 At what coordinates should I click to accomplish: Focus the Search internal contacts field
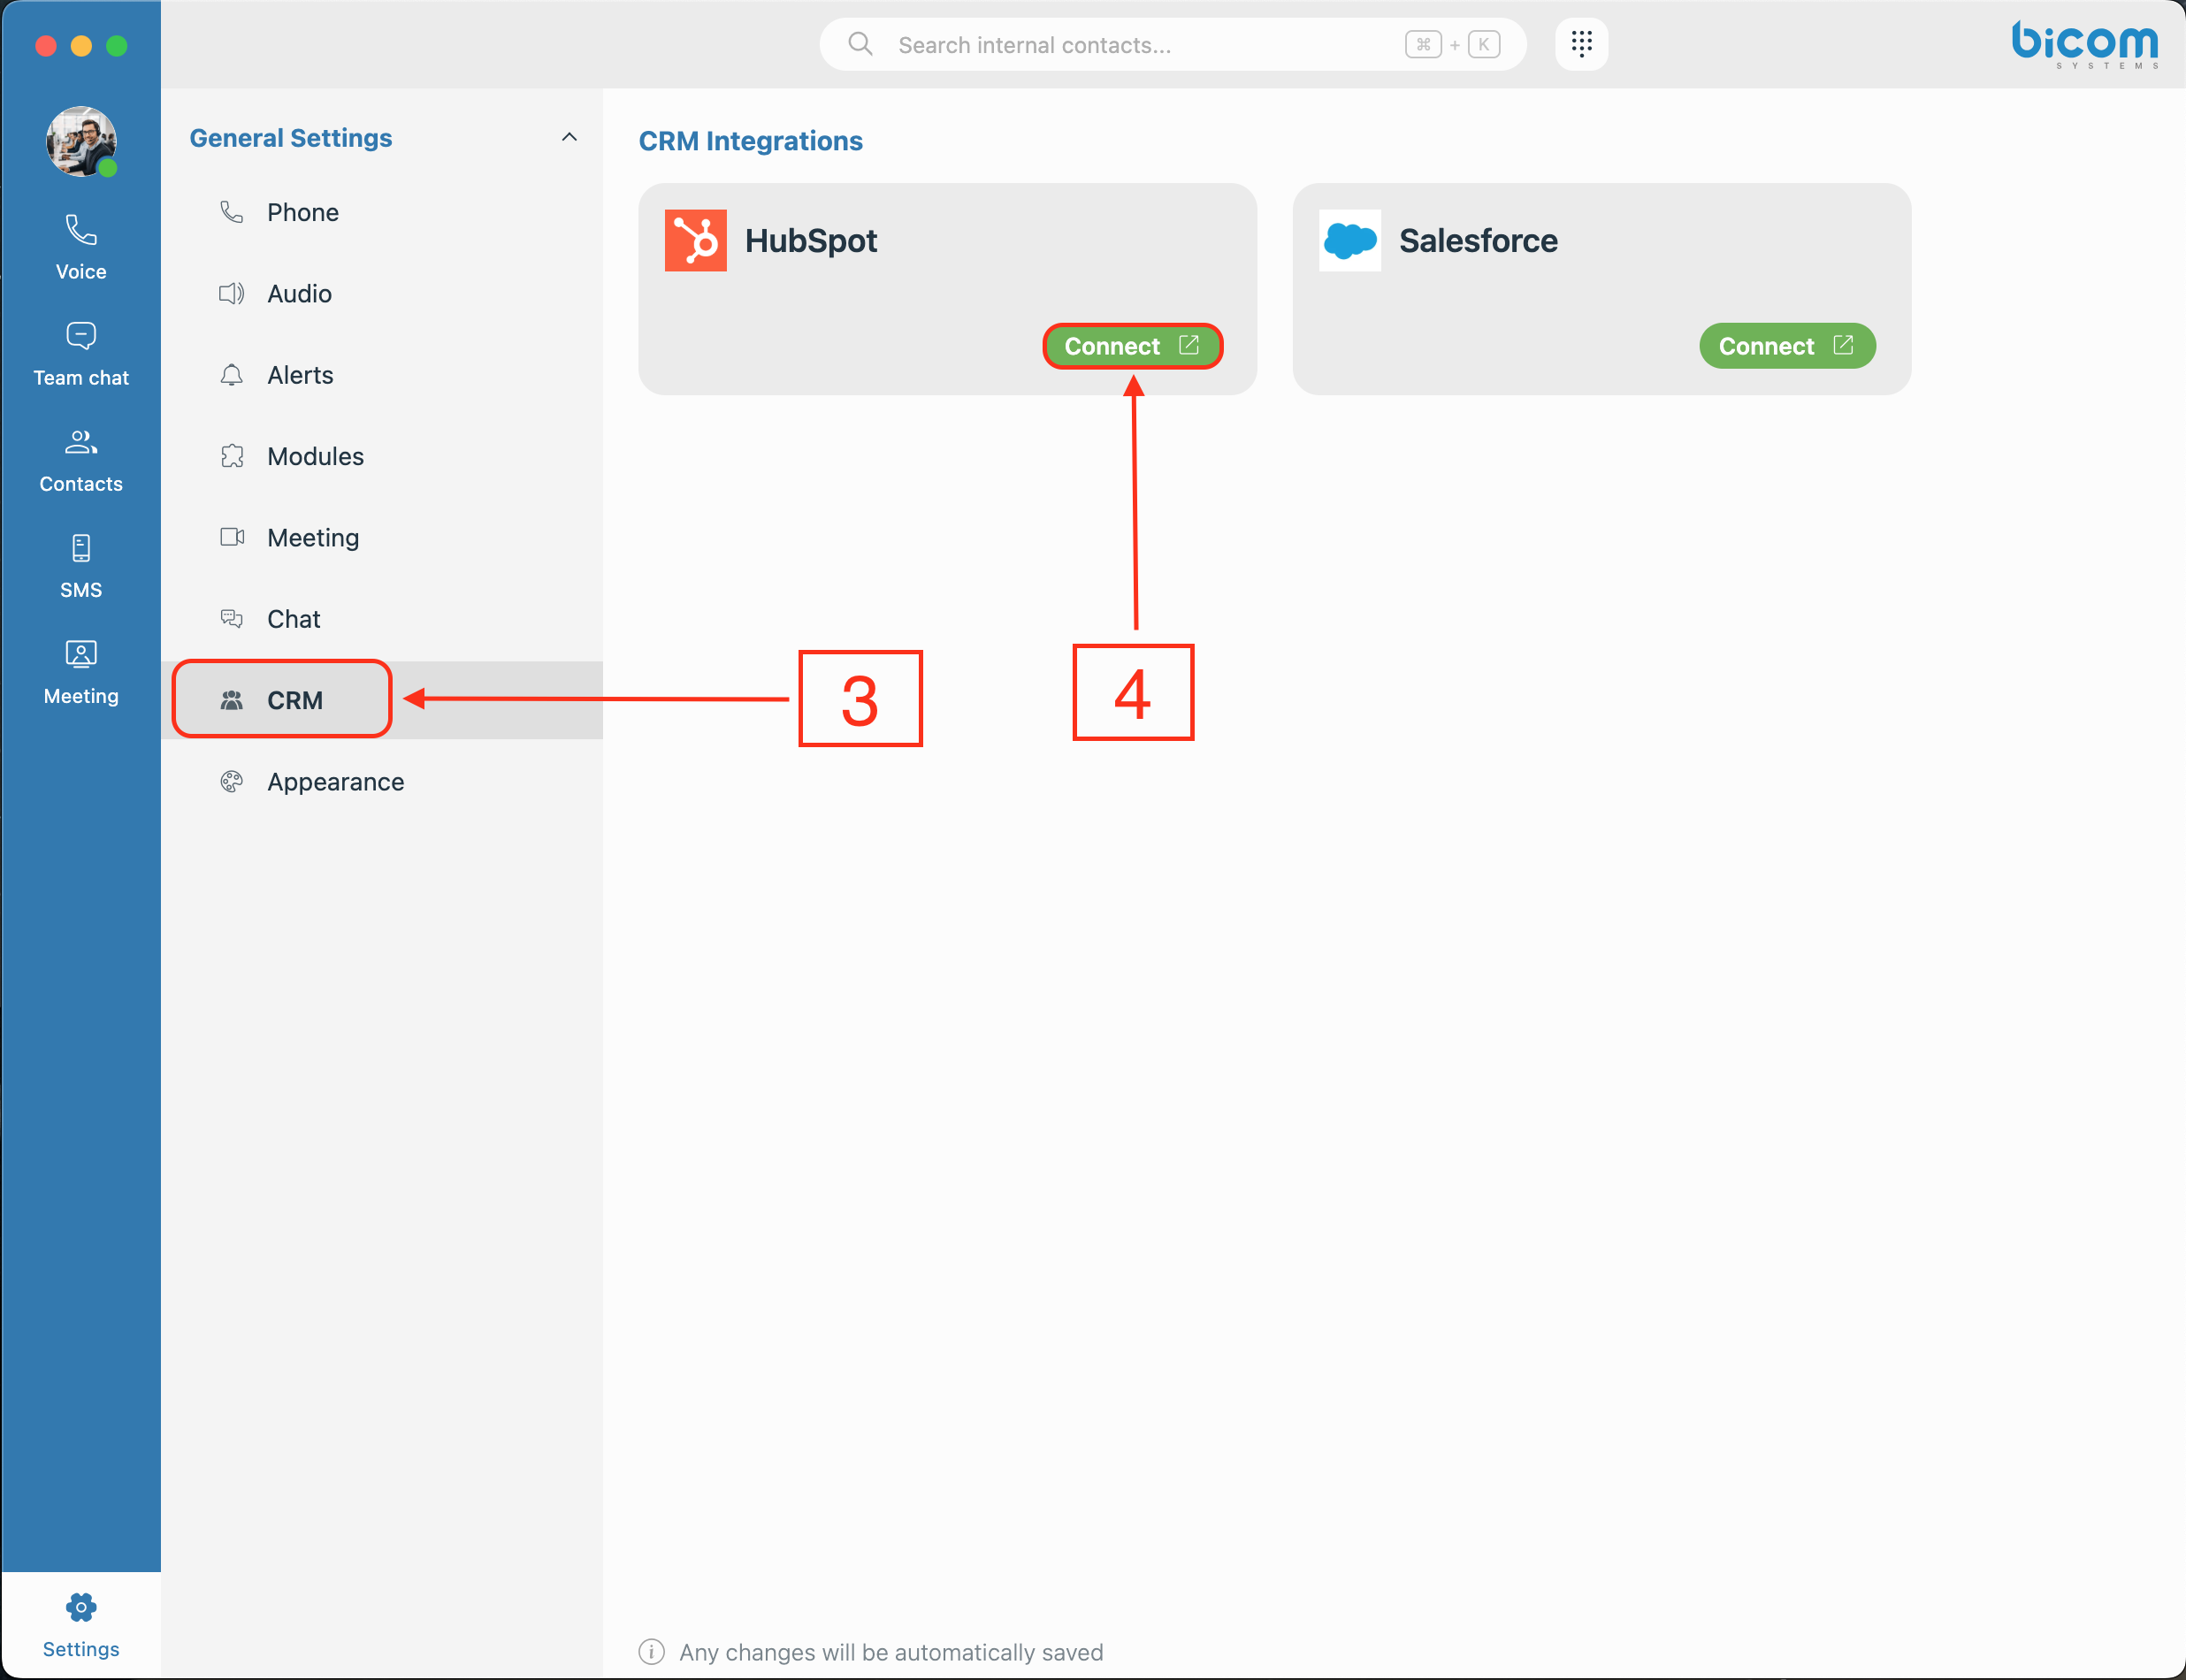(1172, 44)
